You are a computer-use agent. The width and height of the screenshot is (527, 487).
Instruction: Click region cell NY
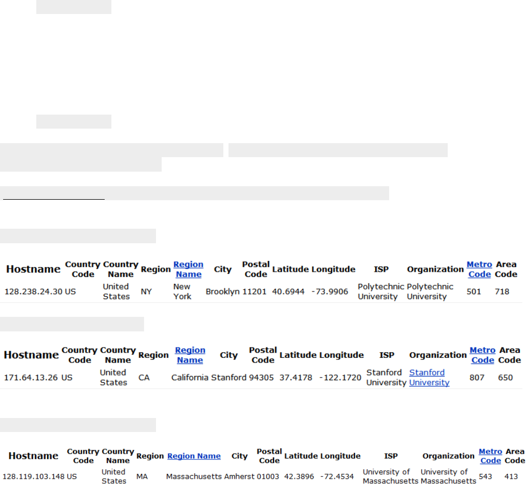pyautogui.click(x=146, y=291)
